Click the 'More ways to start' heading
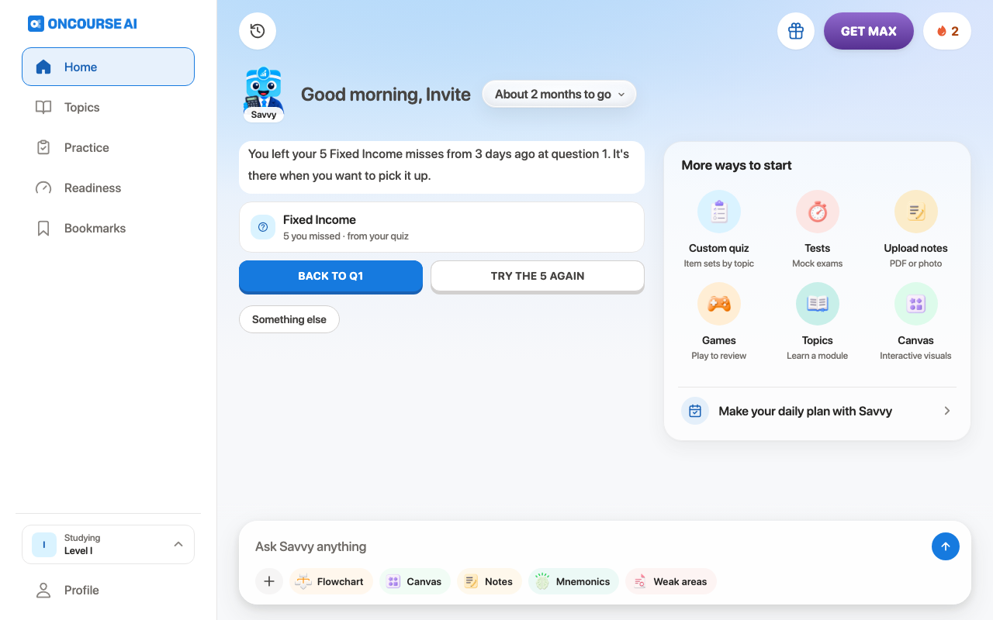Viewport: 993px width, 620px height. [736, 165]
